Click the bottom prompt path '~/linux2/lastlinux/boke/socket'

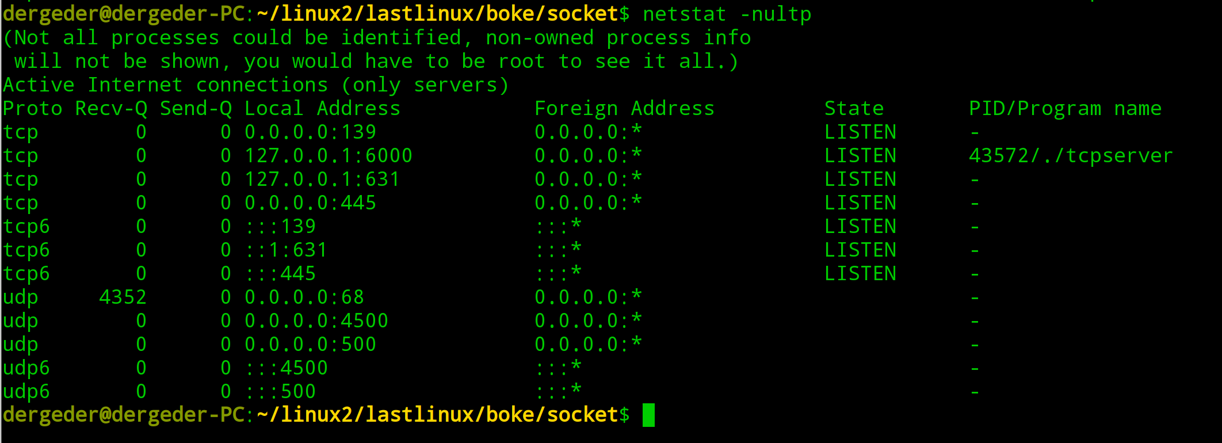[x=437, y=415]
